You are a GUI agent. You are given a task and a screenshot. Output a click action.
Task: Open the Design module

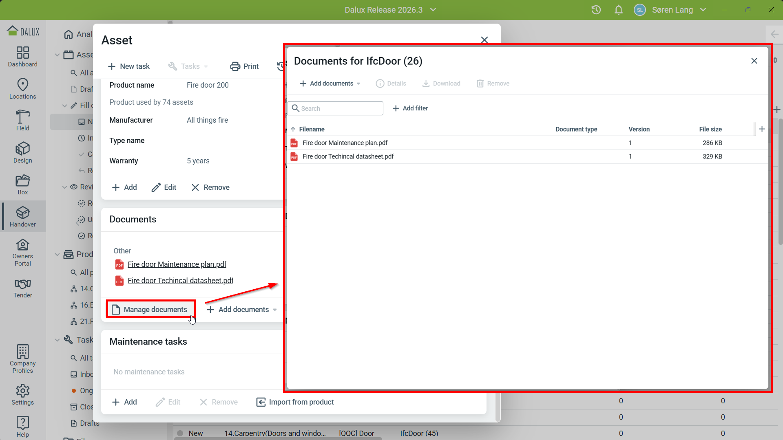23,153
